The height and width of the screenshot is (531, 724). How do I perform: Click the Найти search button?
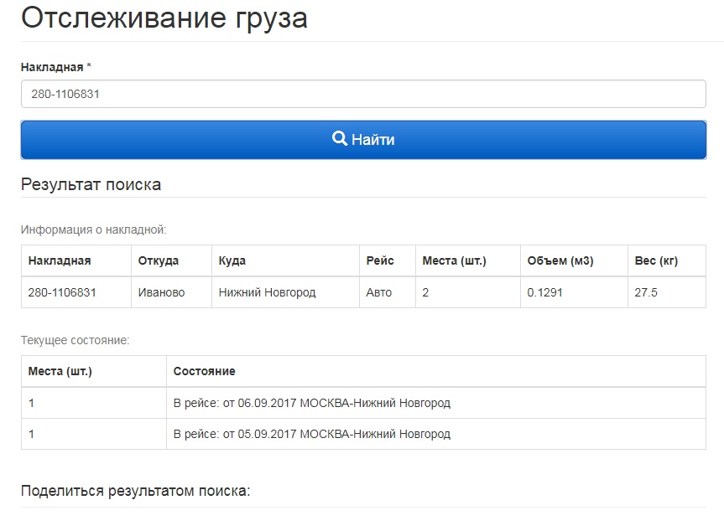[363, 140]
